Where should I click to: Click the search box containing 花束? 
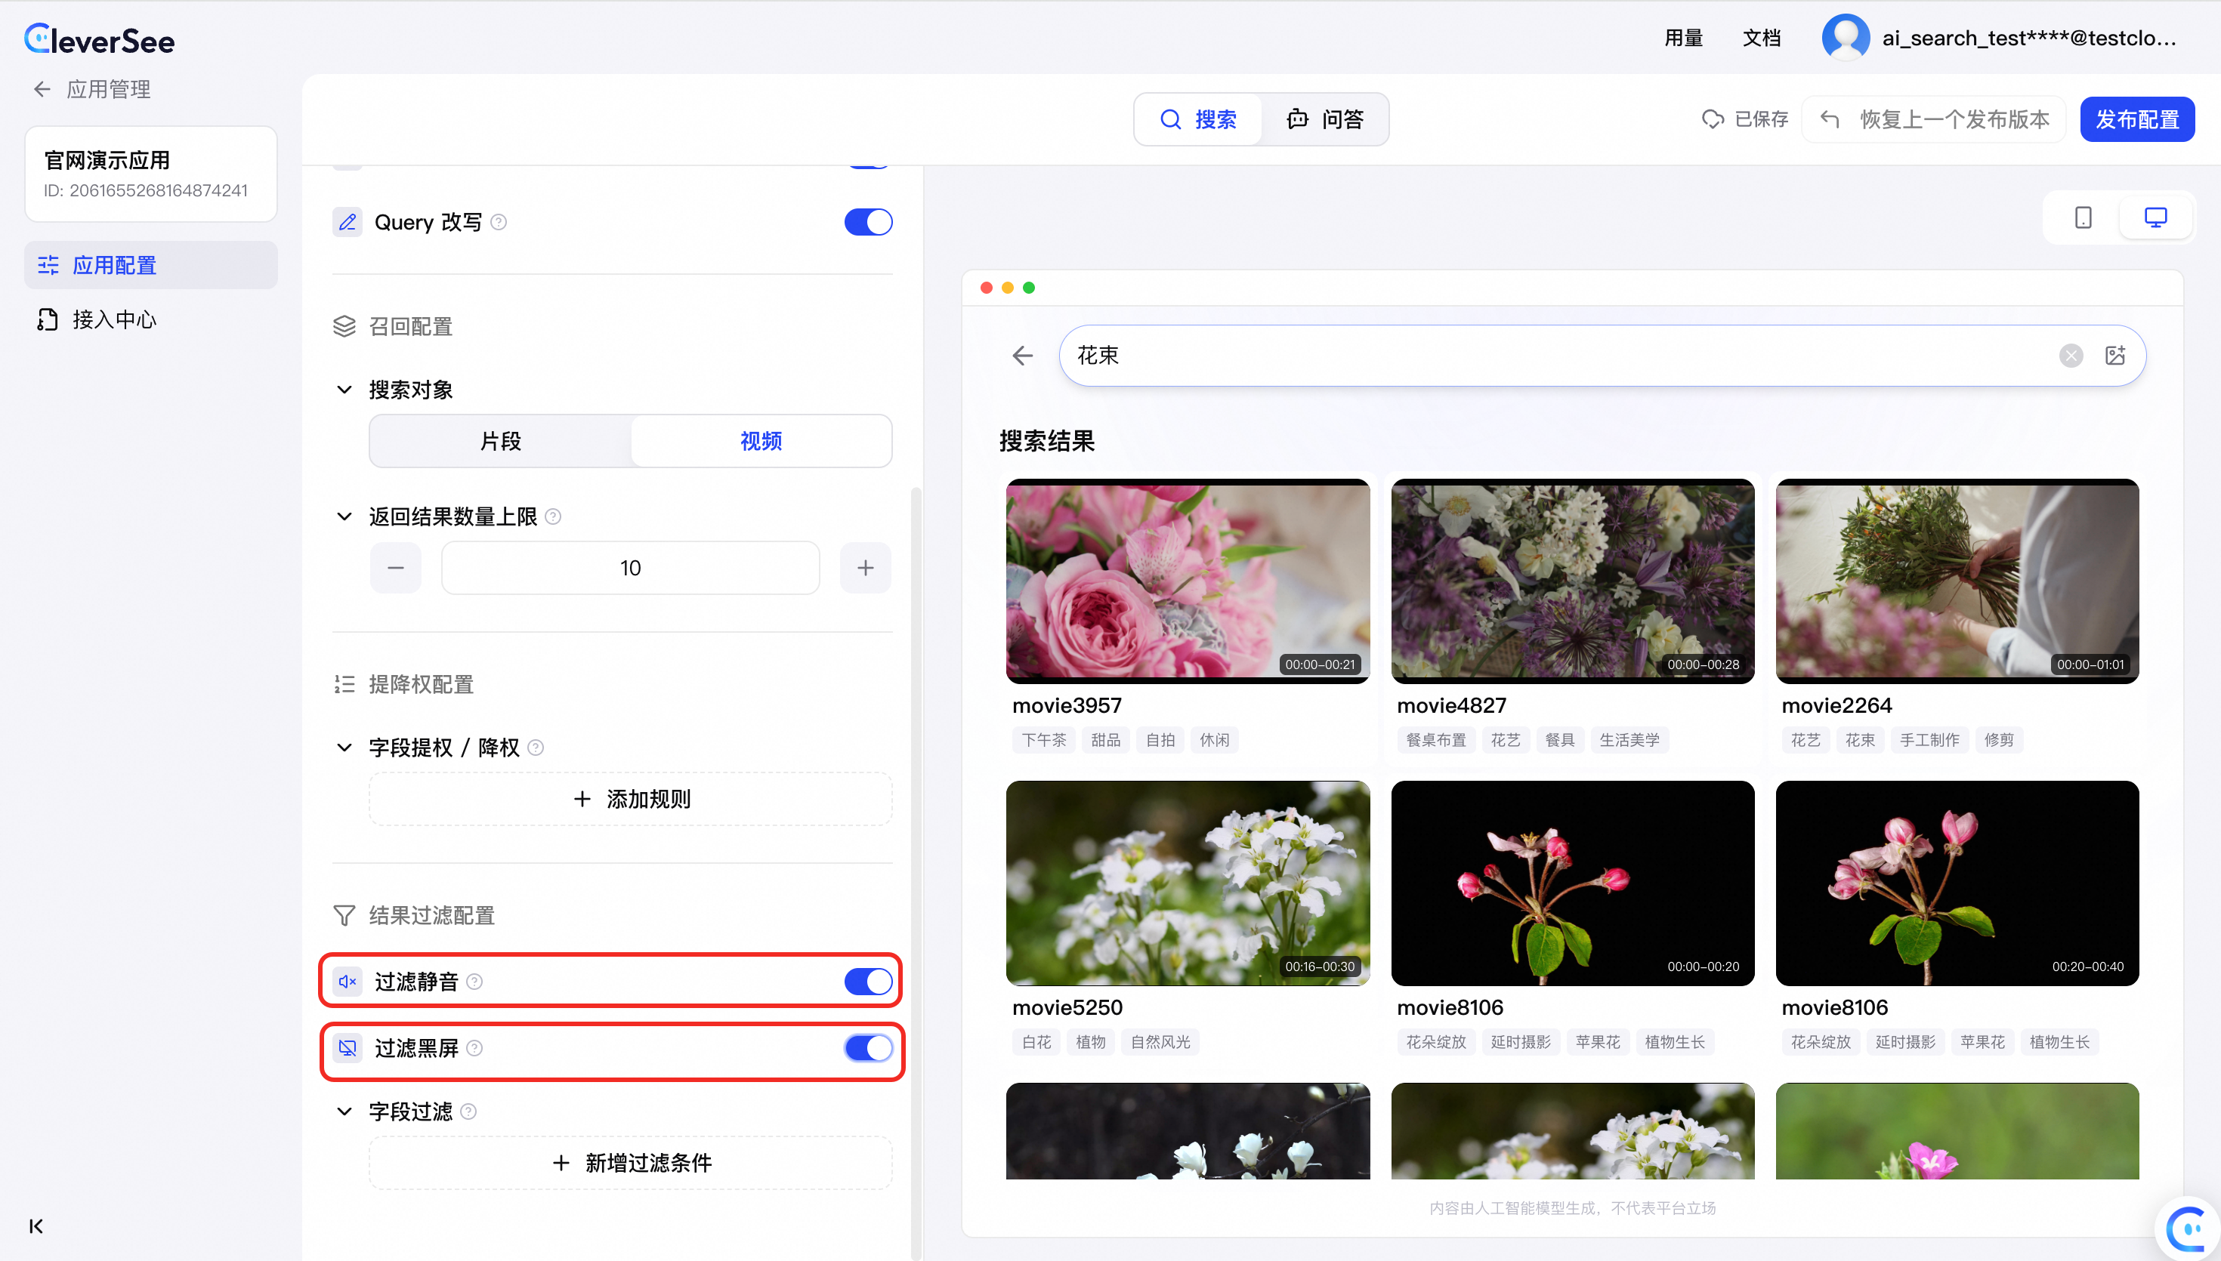(x=1602, y=355)
